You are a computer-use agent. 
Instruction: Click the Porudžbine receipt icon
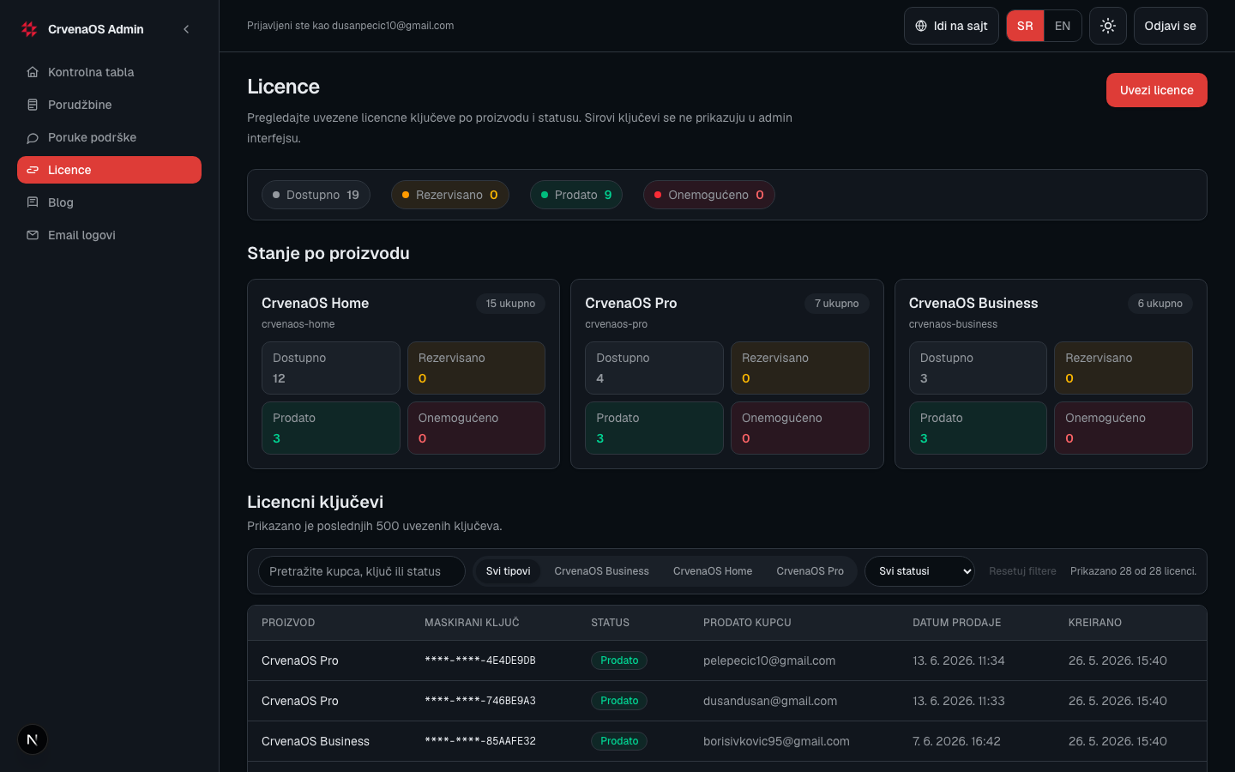33,105
